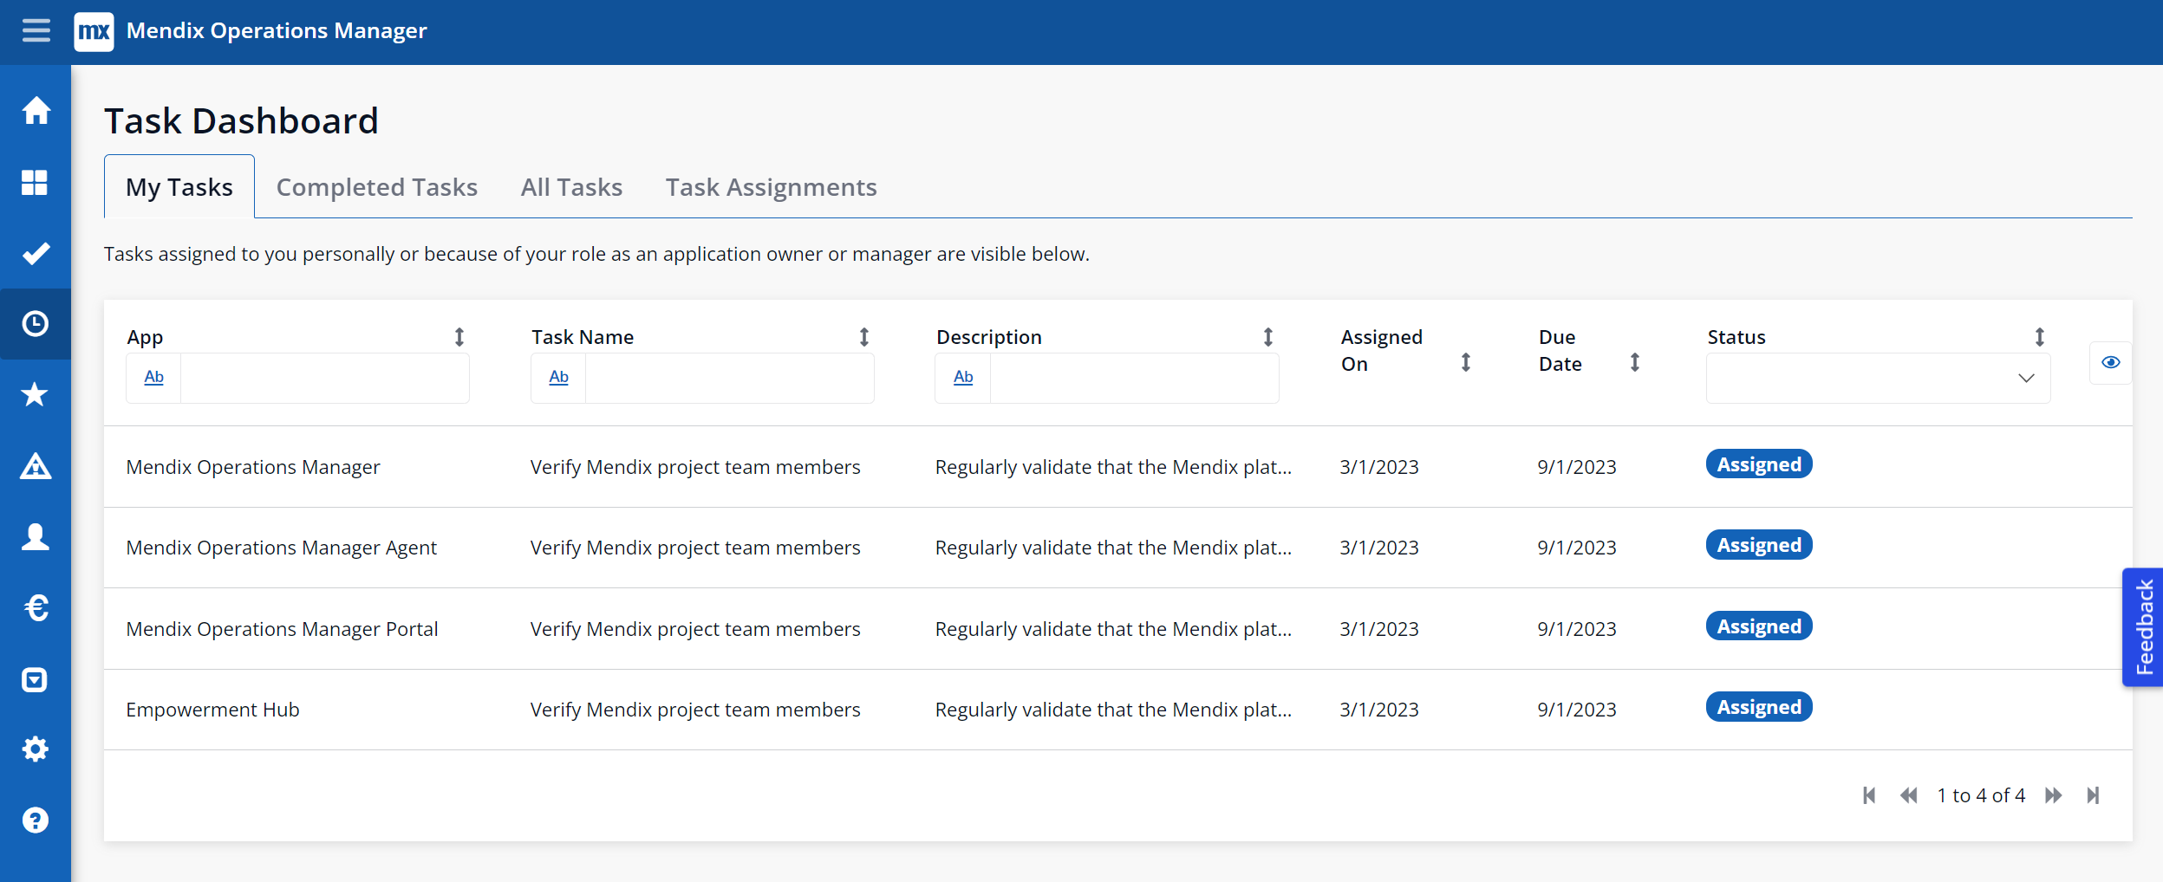Click the 9/1/2023 due date in Portal row

click(1577, 629)
